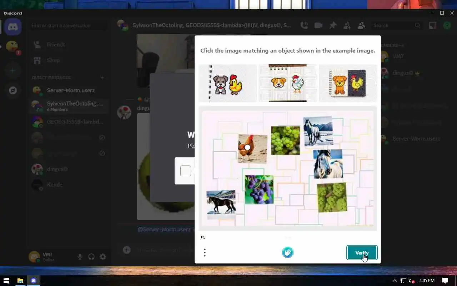Open the Inbox icon
This screenshot has width=457, height=286.
tap(433, 25)
